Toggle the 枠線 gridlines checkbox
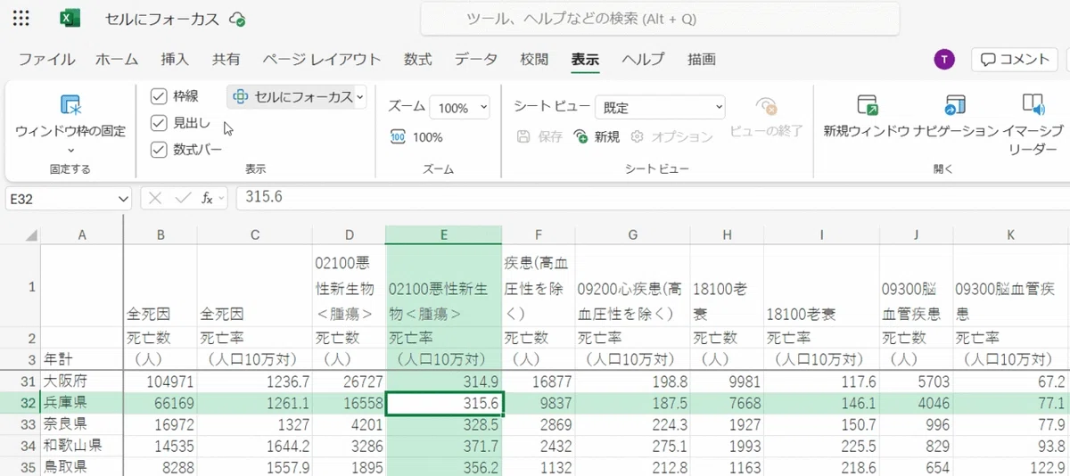 tap(159, 96)
